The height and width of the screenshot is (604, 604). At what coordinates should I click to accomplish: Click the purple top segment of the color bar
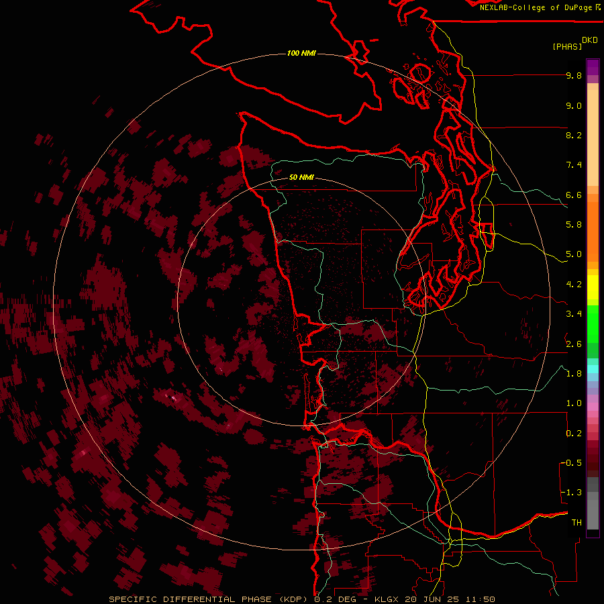click(x=593, y=67)
